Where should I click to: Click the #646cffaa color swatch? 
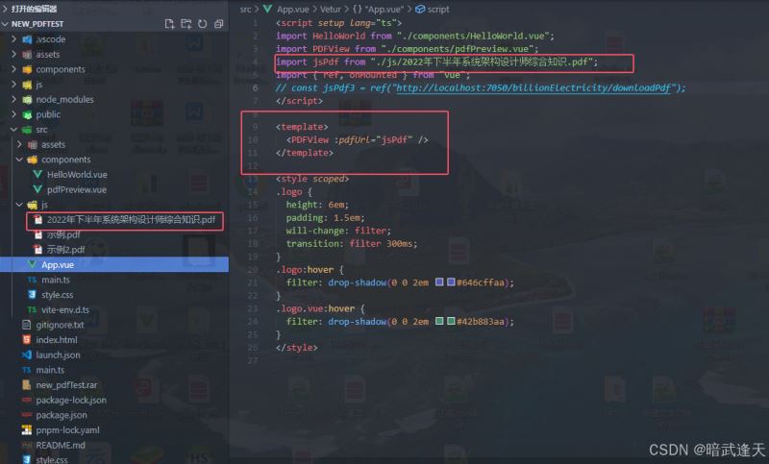(451, 282)
